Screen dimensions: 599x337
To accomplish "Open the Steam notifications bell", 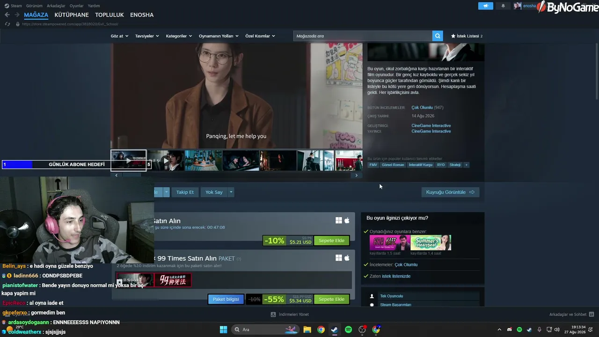I will 503,6.
